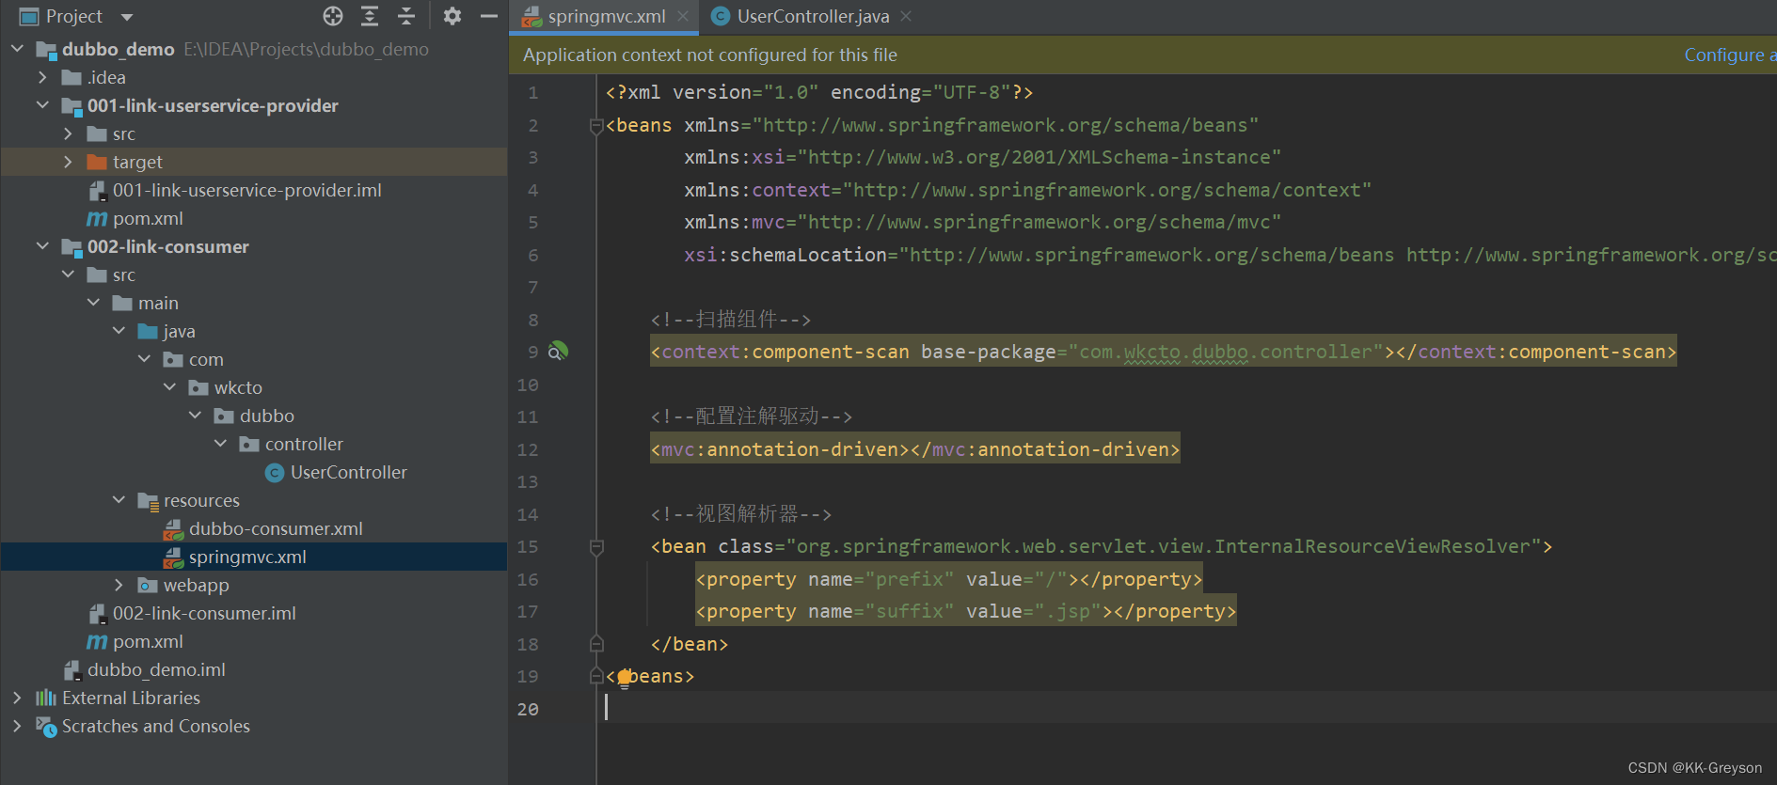The height and width of the screenshot is (785, 1777).
Task: Toggle code fold marker on line 18
Action: tap(595, 644)
